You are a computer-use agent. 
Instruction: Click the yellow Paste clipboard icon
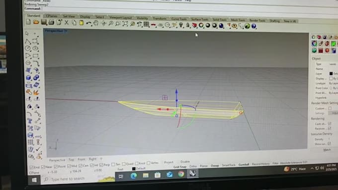click(x=82, y=23)
